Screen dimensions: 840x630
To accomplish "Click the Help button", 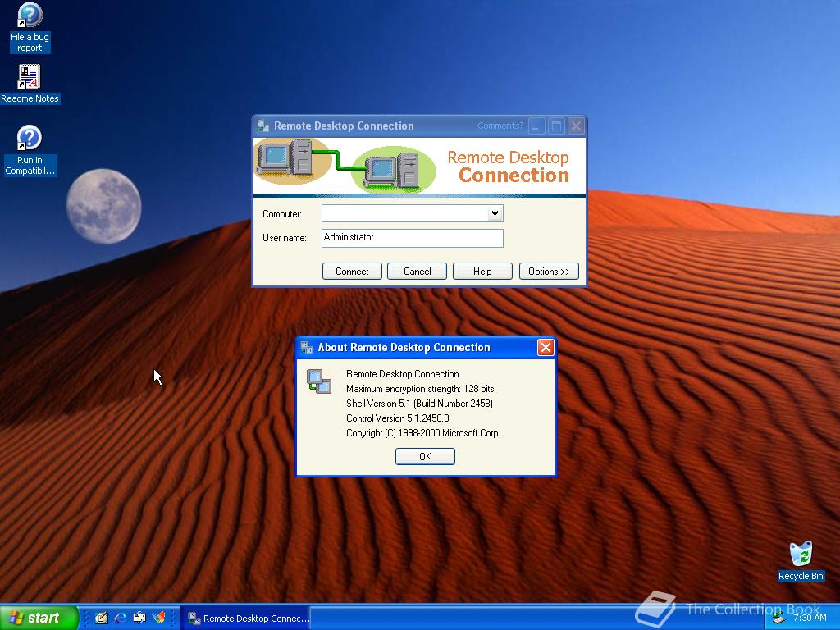I will tap(482, 271).
